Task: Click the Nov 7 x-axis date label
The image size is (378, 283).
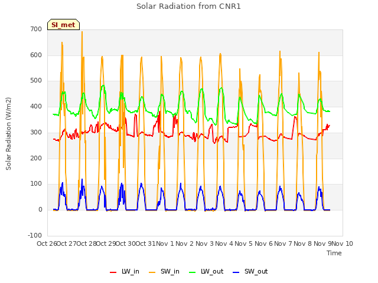Action: [283, 243]
